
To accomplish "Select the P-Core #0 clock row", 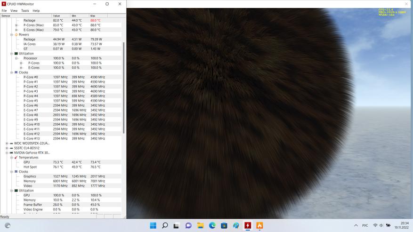I will pyautogui.click(x=61, y=77).
